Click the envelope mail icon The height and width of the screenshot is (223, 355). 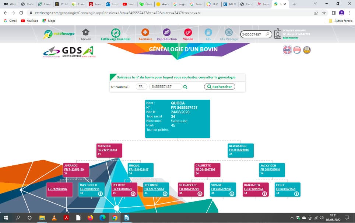[307, 50]
